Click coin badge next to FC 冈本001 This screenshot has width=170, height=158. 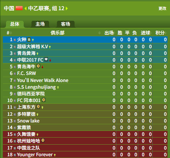[x=43, y=100]
